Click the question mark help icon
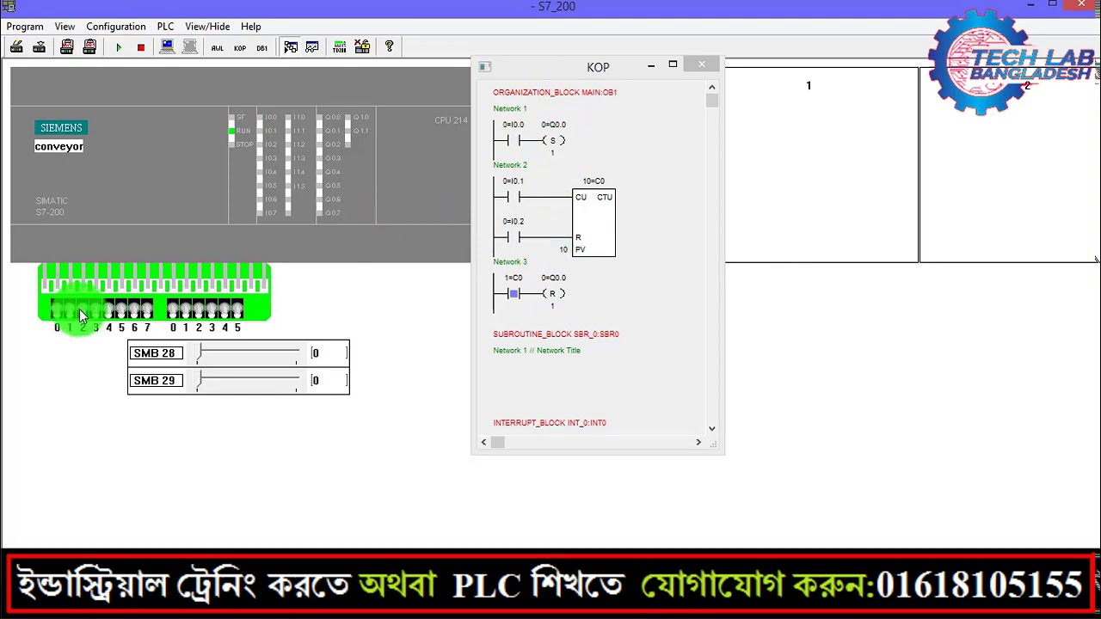Screen dimensions: 1101x619 (390, 47)
